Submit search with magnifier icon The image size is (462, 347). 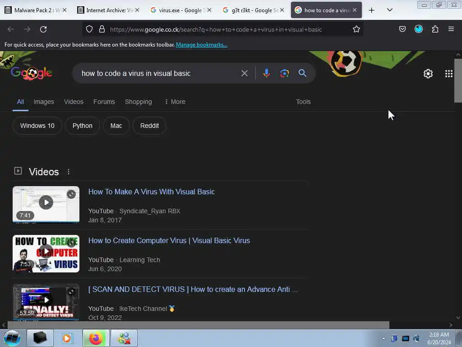(x=302, y=73)
